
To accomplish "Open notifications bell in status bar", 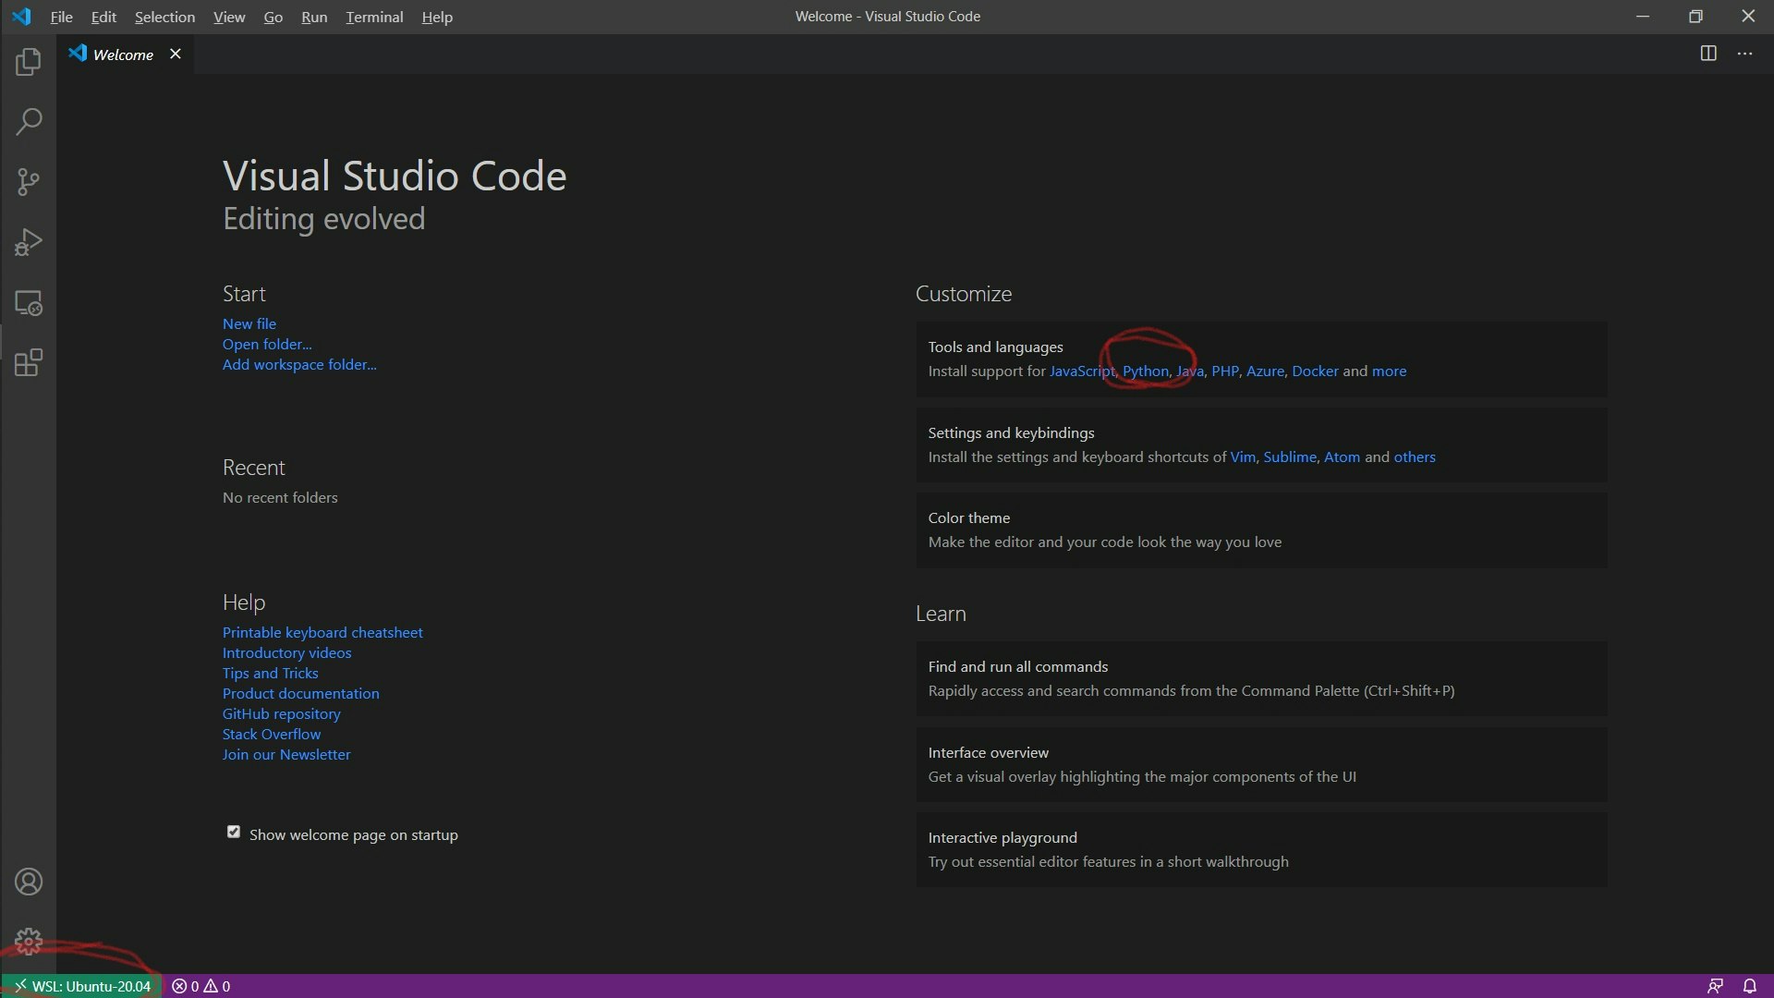I will (x=1749, y=986).
